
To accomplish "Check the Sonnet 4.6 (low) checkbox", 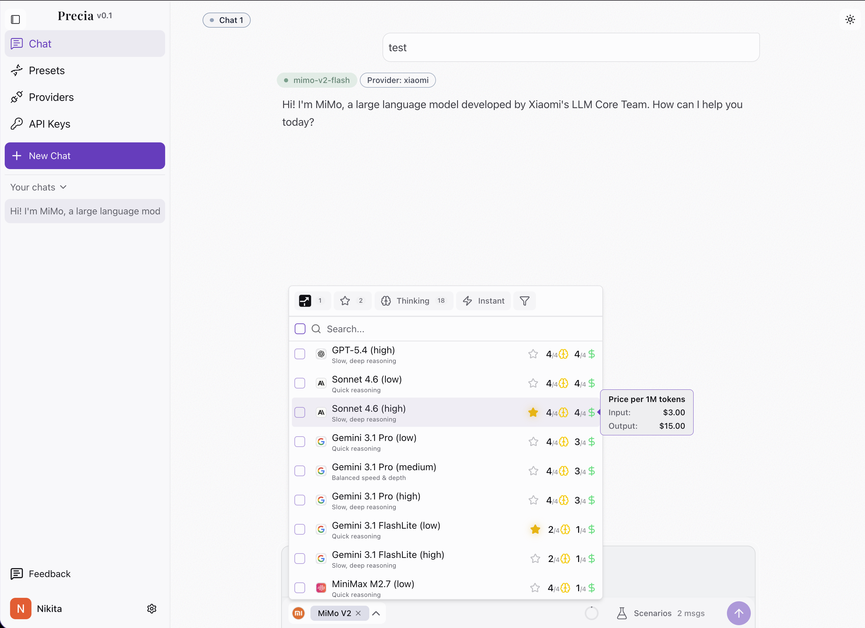I will 300,383.
